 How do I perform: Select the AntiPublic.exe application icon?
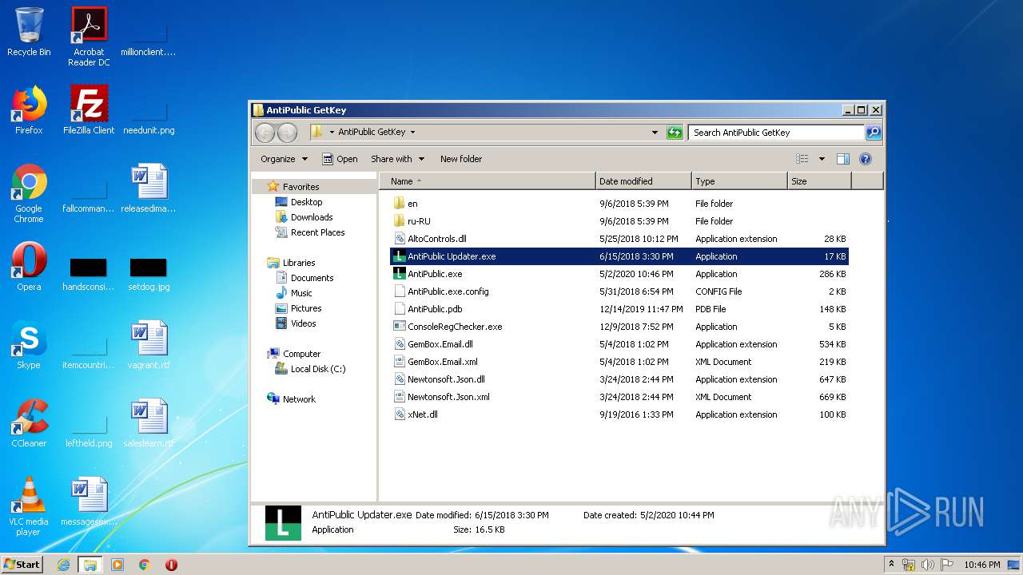400,274
